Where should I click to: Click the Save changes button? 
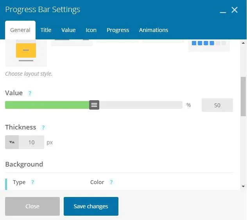(x=91, y=206)
